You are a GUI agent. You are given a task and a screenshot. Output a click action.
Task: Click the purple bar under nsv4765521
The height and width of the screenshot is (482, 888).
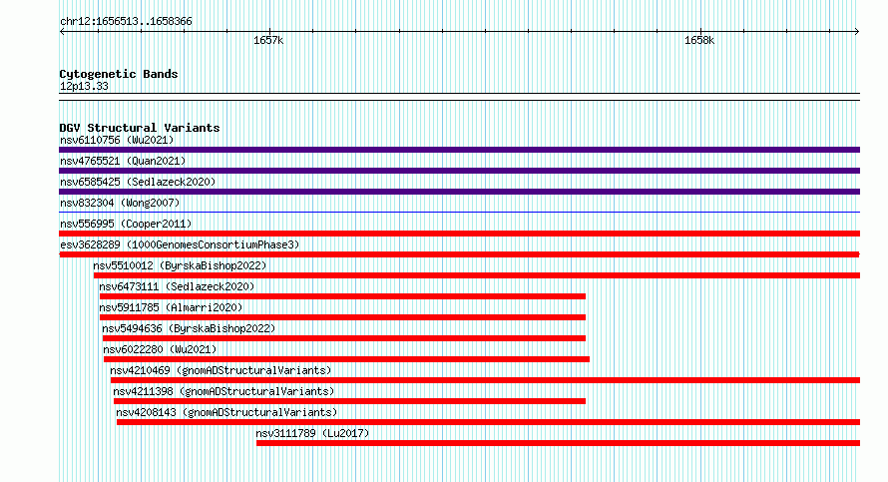click(459, 171)
